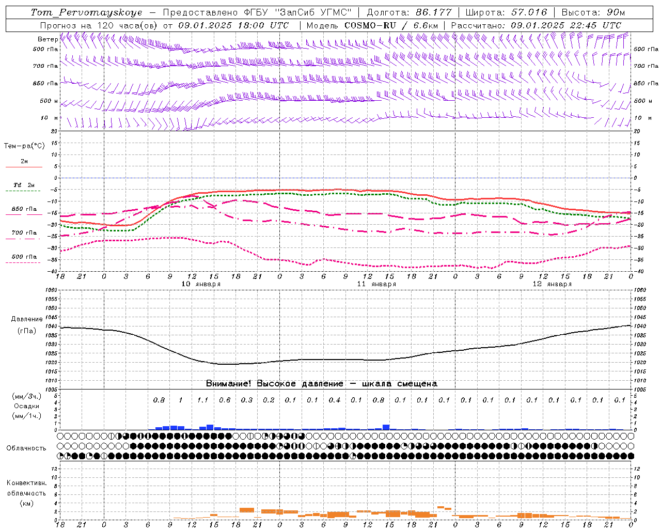
Task: Select the Рассчитано 09.01.2025 22:45 UTC timestamp
Action: click(x=537, y=25)
